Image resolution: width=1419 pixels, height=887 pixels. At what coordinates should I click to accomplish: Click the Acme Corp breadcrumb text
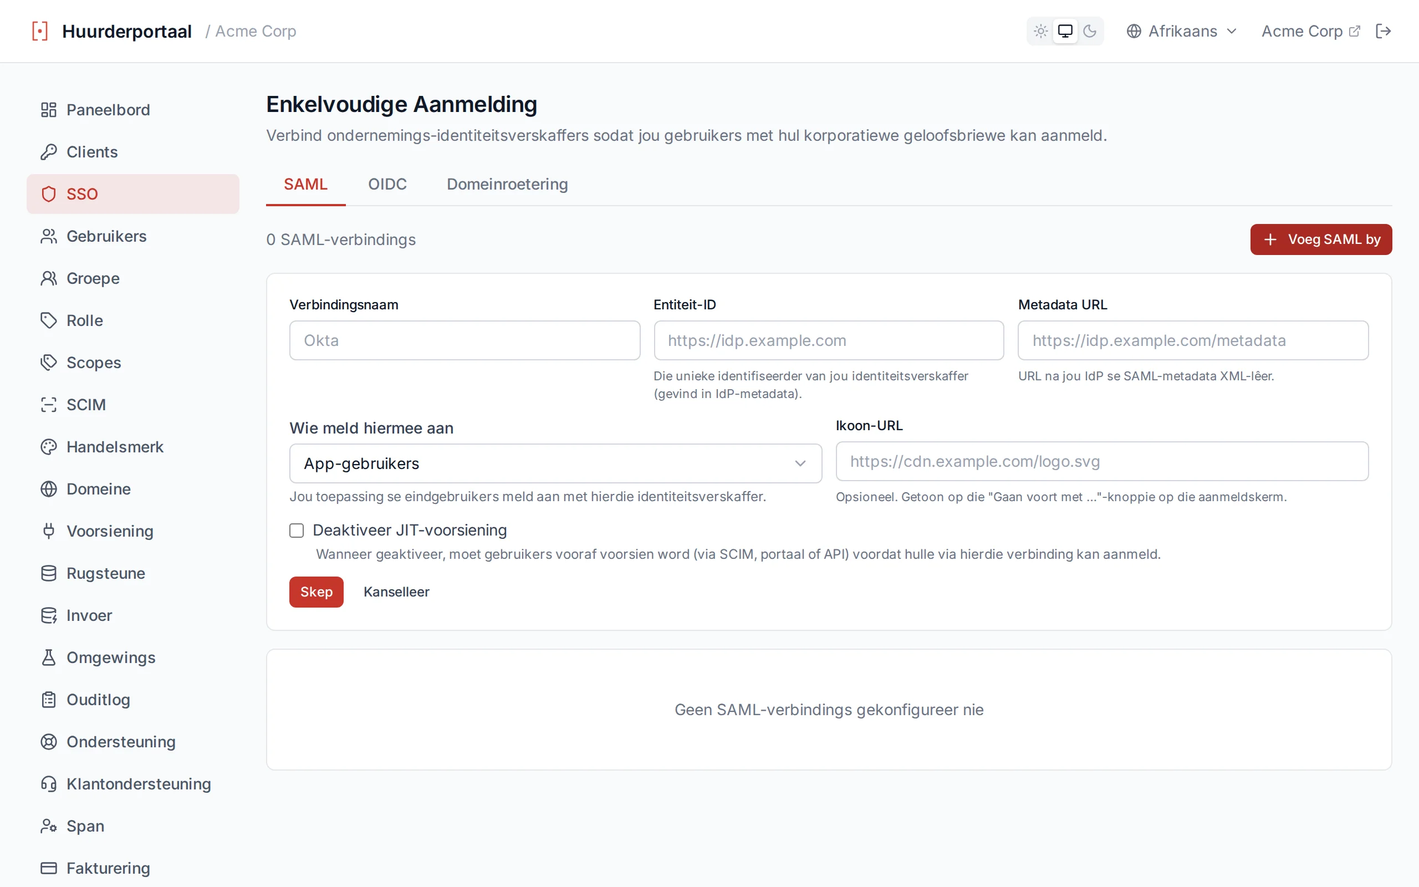(256, 31)
